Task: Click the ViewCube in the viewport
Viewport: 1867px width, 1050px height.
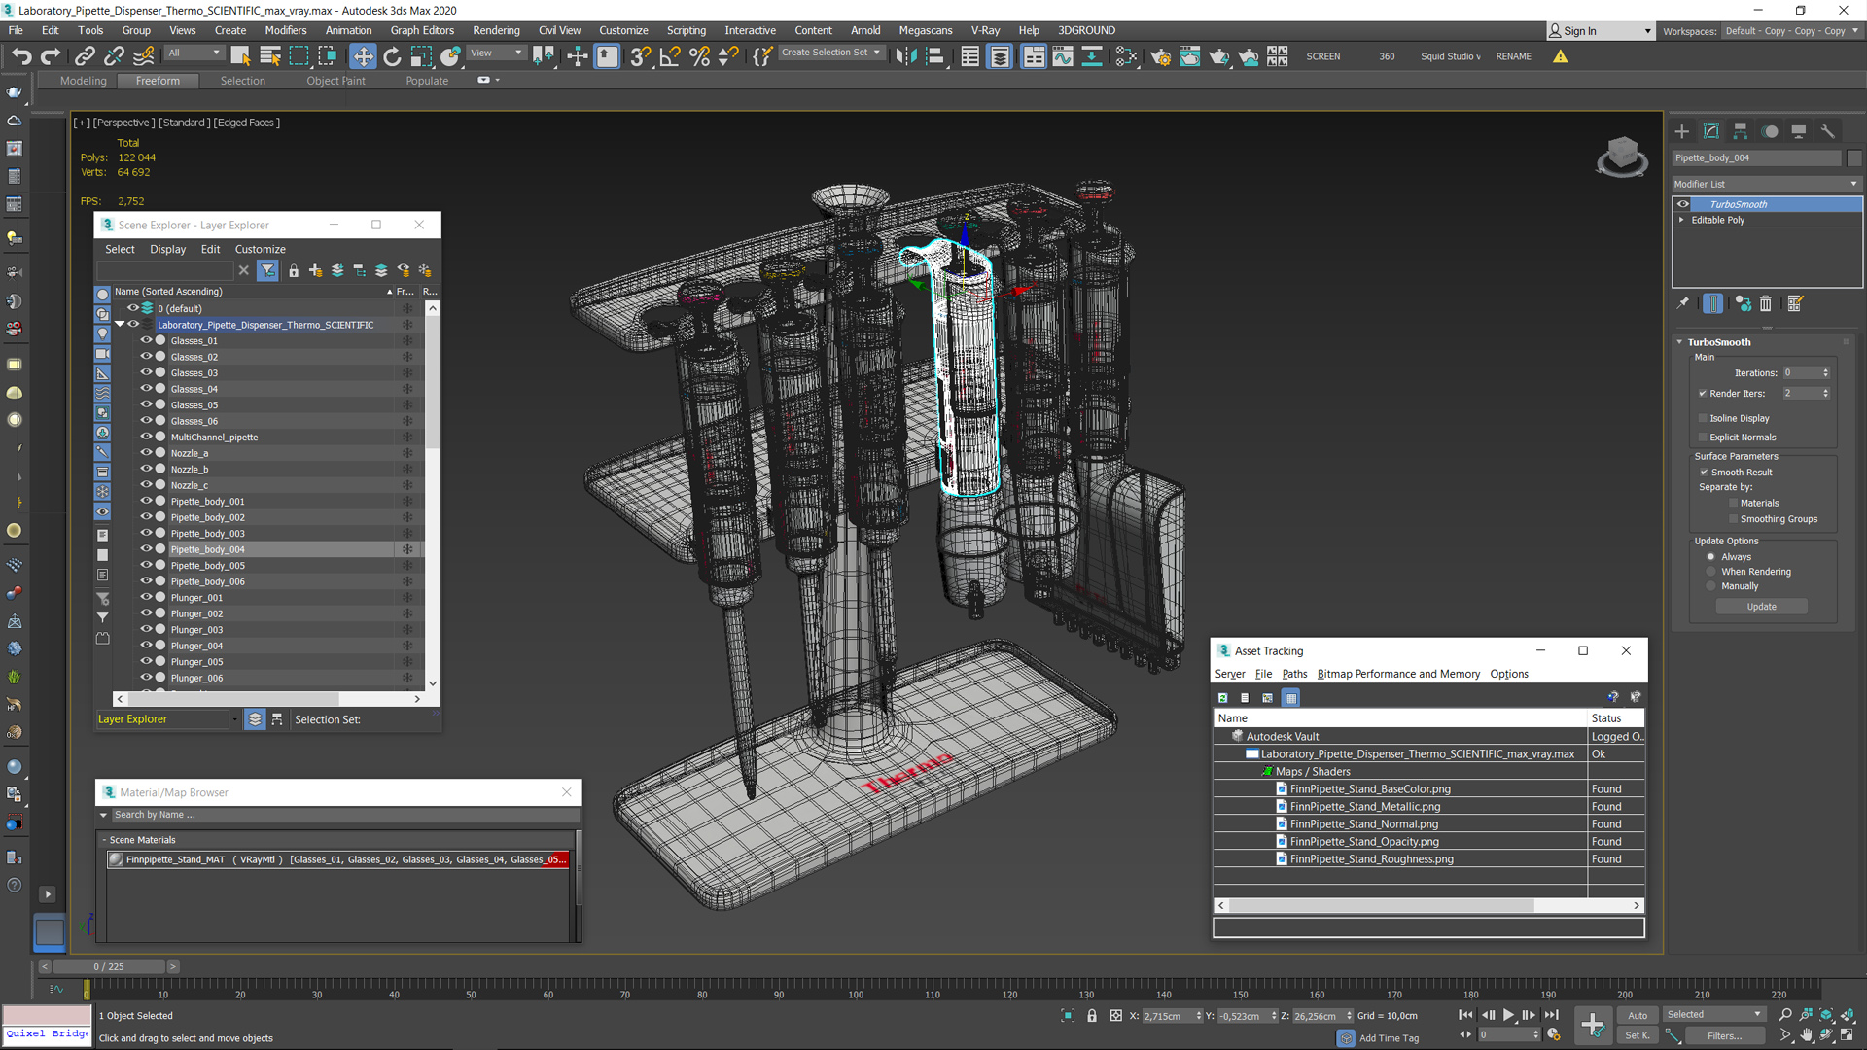Action: click(x=1622, y=156)
